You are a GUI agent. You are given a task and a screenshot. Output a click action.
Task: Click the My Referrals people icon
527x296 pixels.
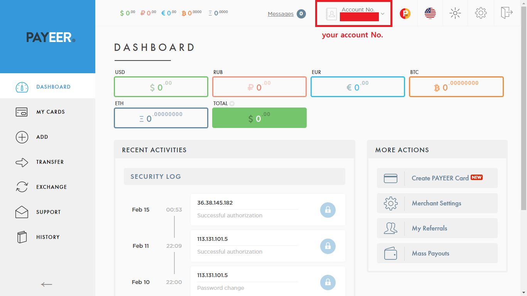390,228
